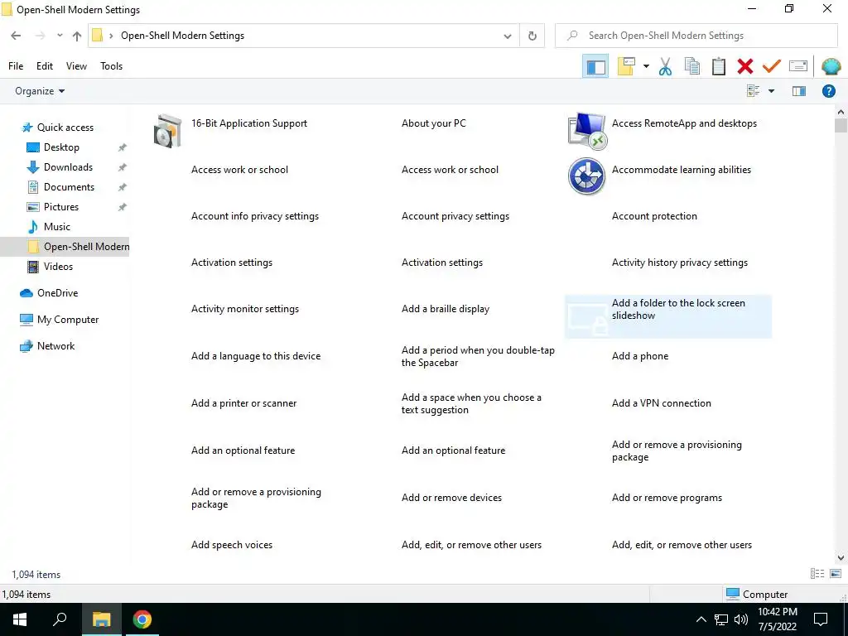The width and height of the screenshot is (848, 636).
Task: Toggle the navigation pane toolbar button
Action: [x=595, y=66]
